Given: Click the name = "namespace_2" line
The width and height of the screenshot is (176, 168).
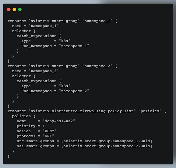Looking at the screenshot, I should click(x=35, y=71).
